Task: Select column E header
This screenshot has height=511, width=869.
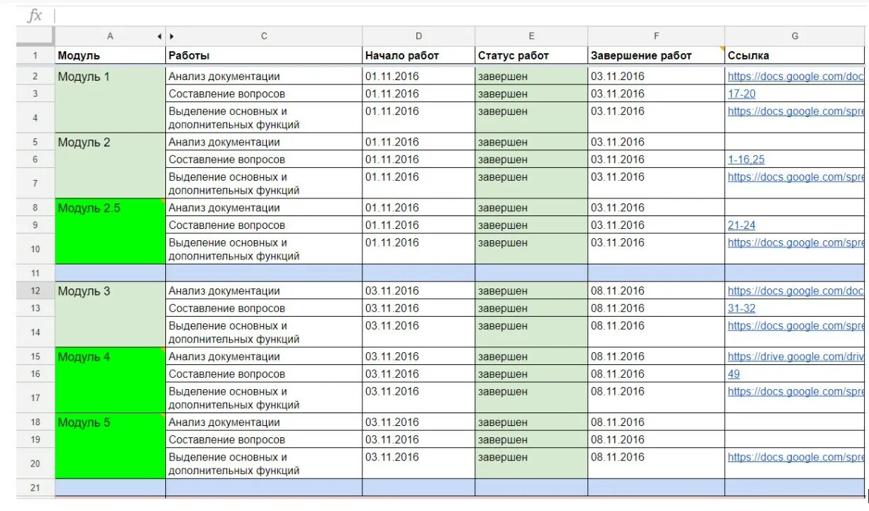Action: [531, 36]
